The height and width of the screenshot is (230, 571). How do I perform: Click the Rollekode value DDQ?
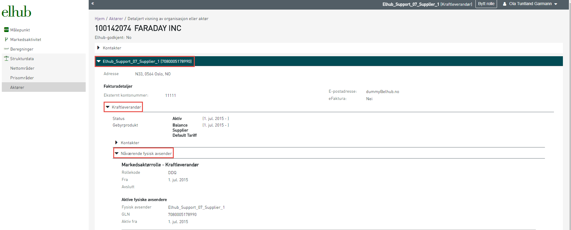[172, 173]
